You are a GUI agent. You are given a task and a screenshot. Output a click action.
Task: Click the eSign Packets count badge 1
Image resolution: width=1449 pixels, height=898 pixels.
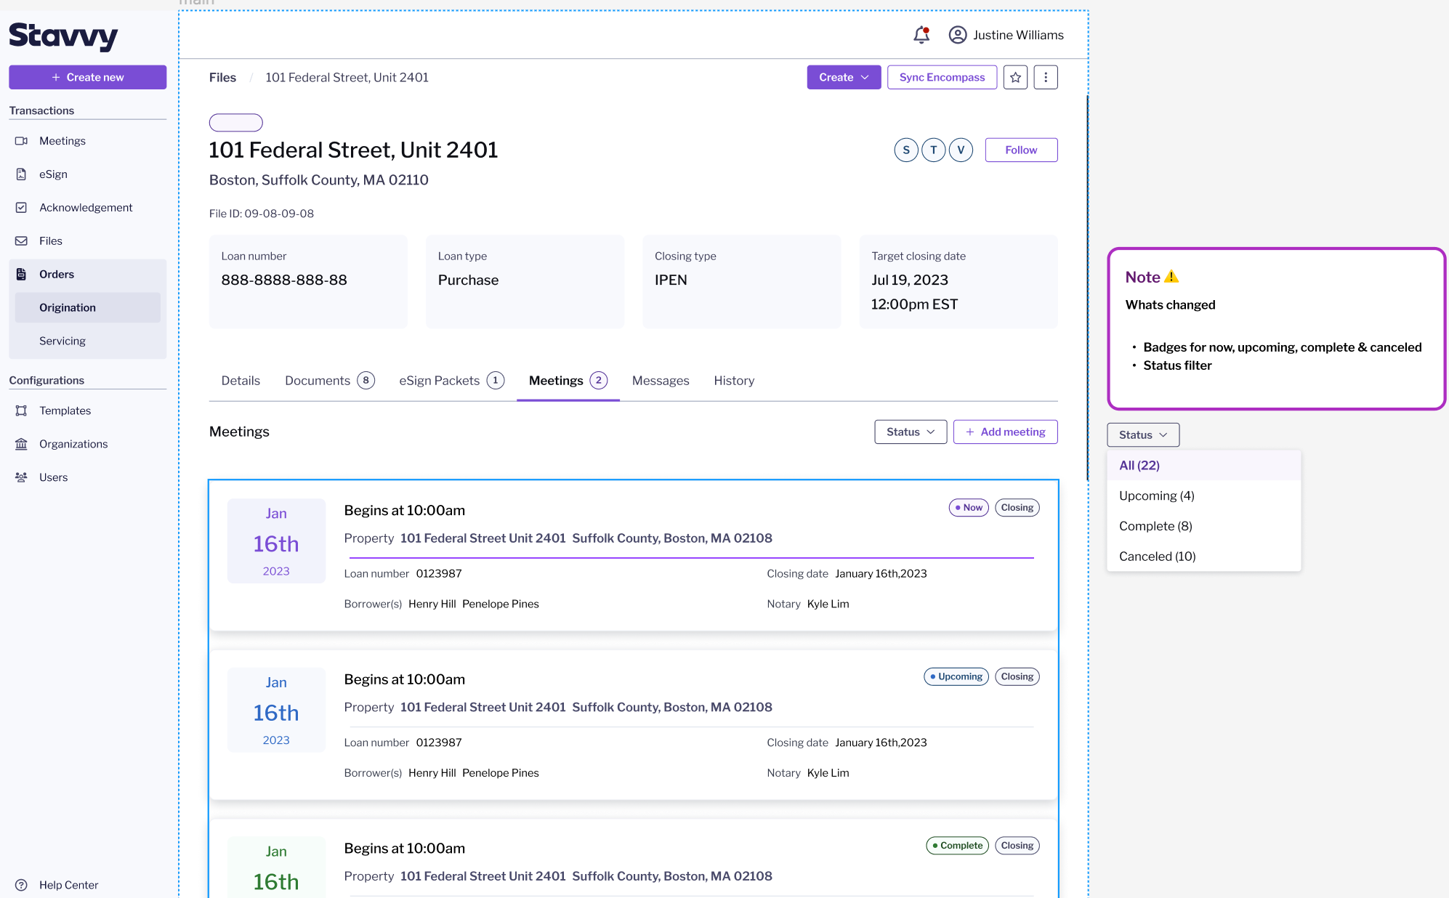[496, 381]
